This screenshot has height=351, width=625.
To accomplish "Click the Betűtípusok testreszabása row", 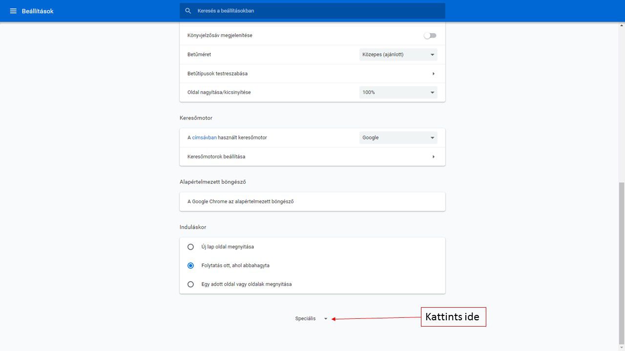I will (x=293, y=74).
